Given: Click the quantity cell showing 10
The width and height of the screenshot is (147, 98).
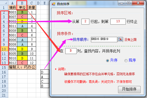Looking at the screenshot, I should pyautogui.click(x=32, y=53).
